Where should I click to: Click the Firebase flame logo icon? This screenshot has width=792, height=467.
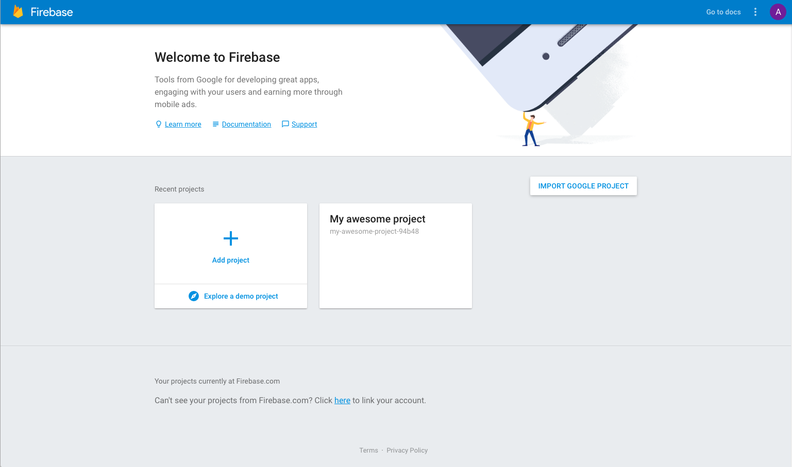(x=18, y=12)
